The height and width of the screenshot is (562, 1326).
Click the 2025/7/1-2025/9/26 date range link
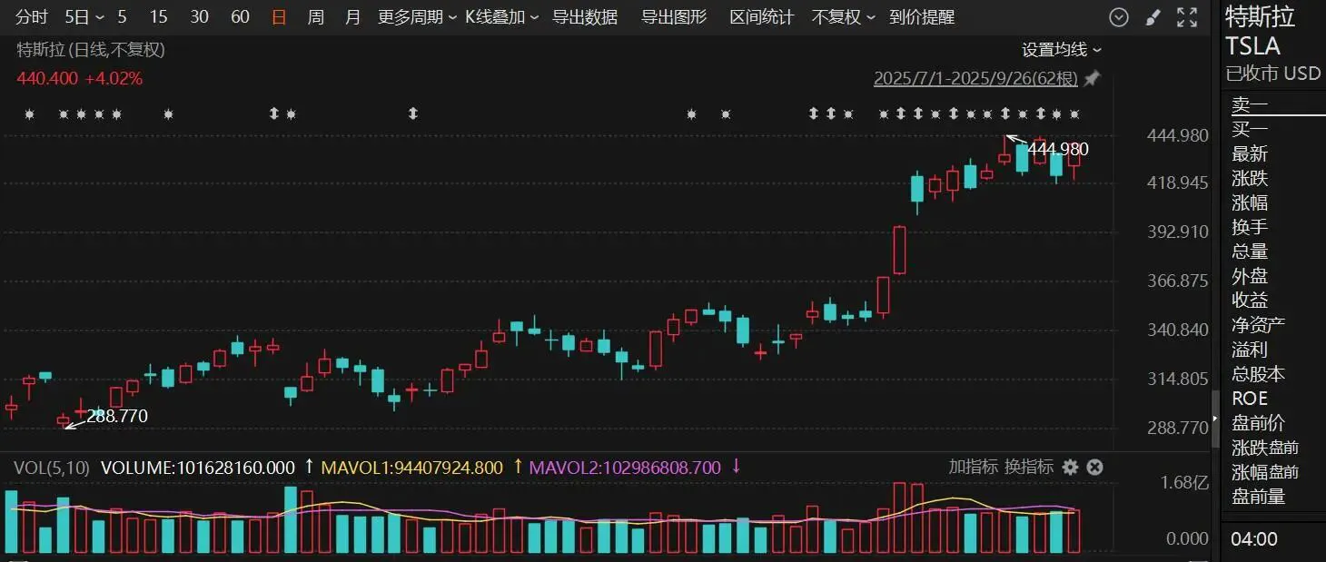click(975, 79)
